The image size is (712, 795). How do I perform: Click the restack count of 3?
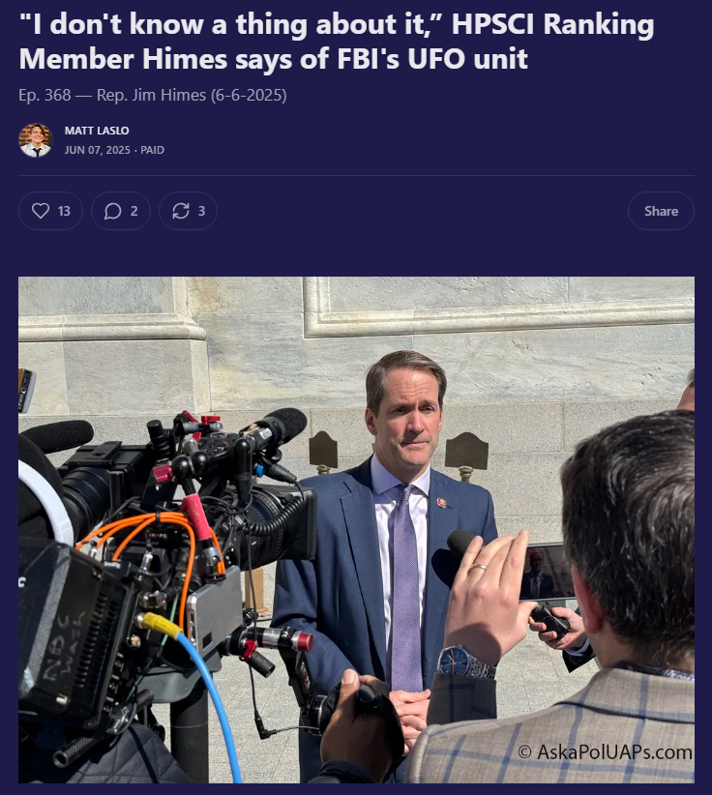pyautogui.click(x=201, y=211)
